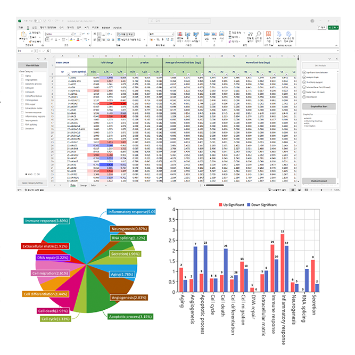Click the Cell Styles icon
Viewport: 355px width, 355px height.
(196, 35)
